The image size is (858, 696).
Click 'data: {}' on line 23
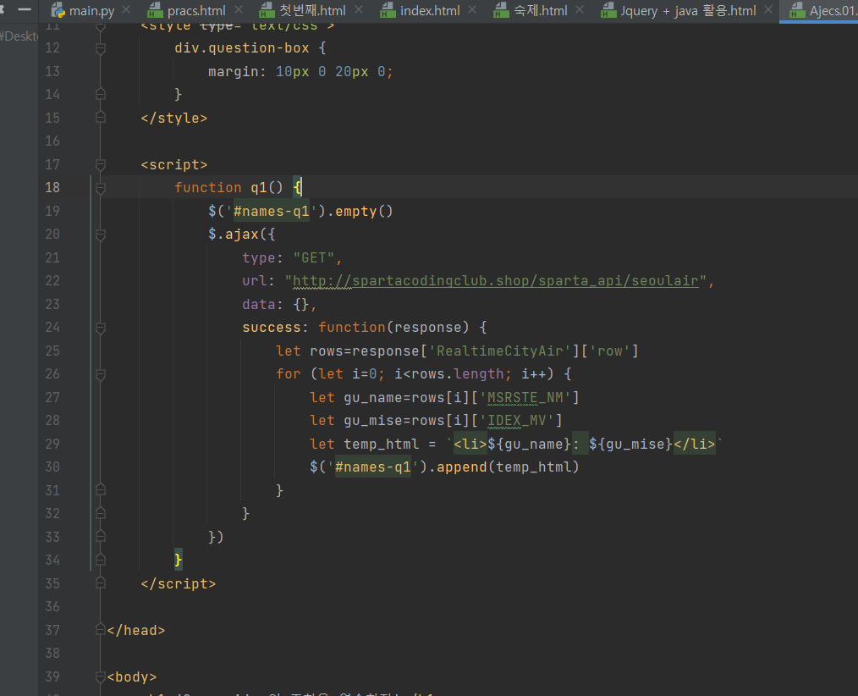[276, 304]
